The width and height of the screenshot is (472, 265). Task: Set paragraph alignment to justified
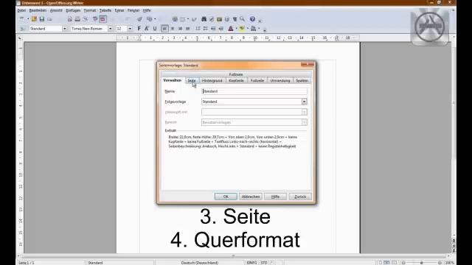click(187, 29)
